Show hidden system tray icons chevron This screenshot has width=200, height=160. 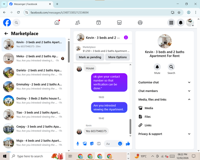pyautogui.click(x=152, y=156)
